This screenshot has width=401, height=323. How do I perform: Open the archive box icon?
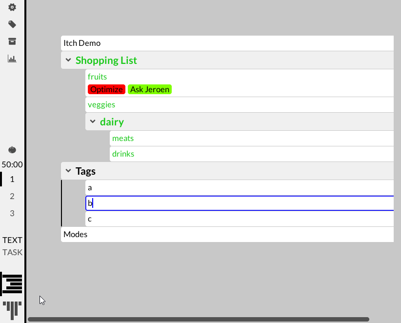click(12, 41)
